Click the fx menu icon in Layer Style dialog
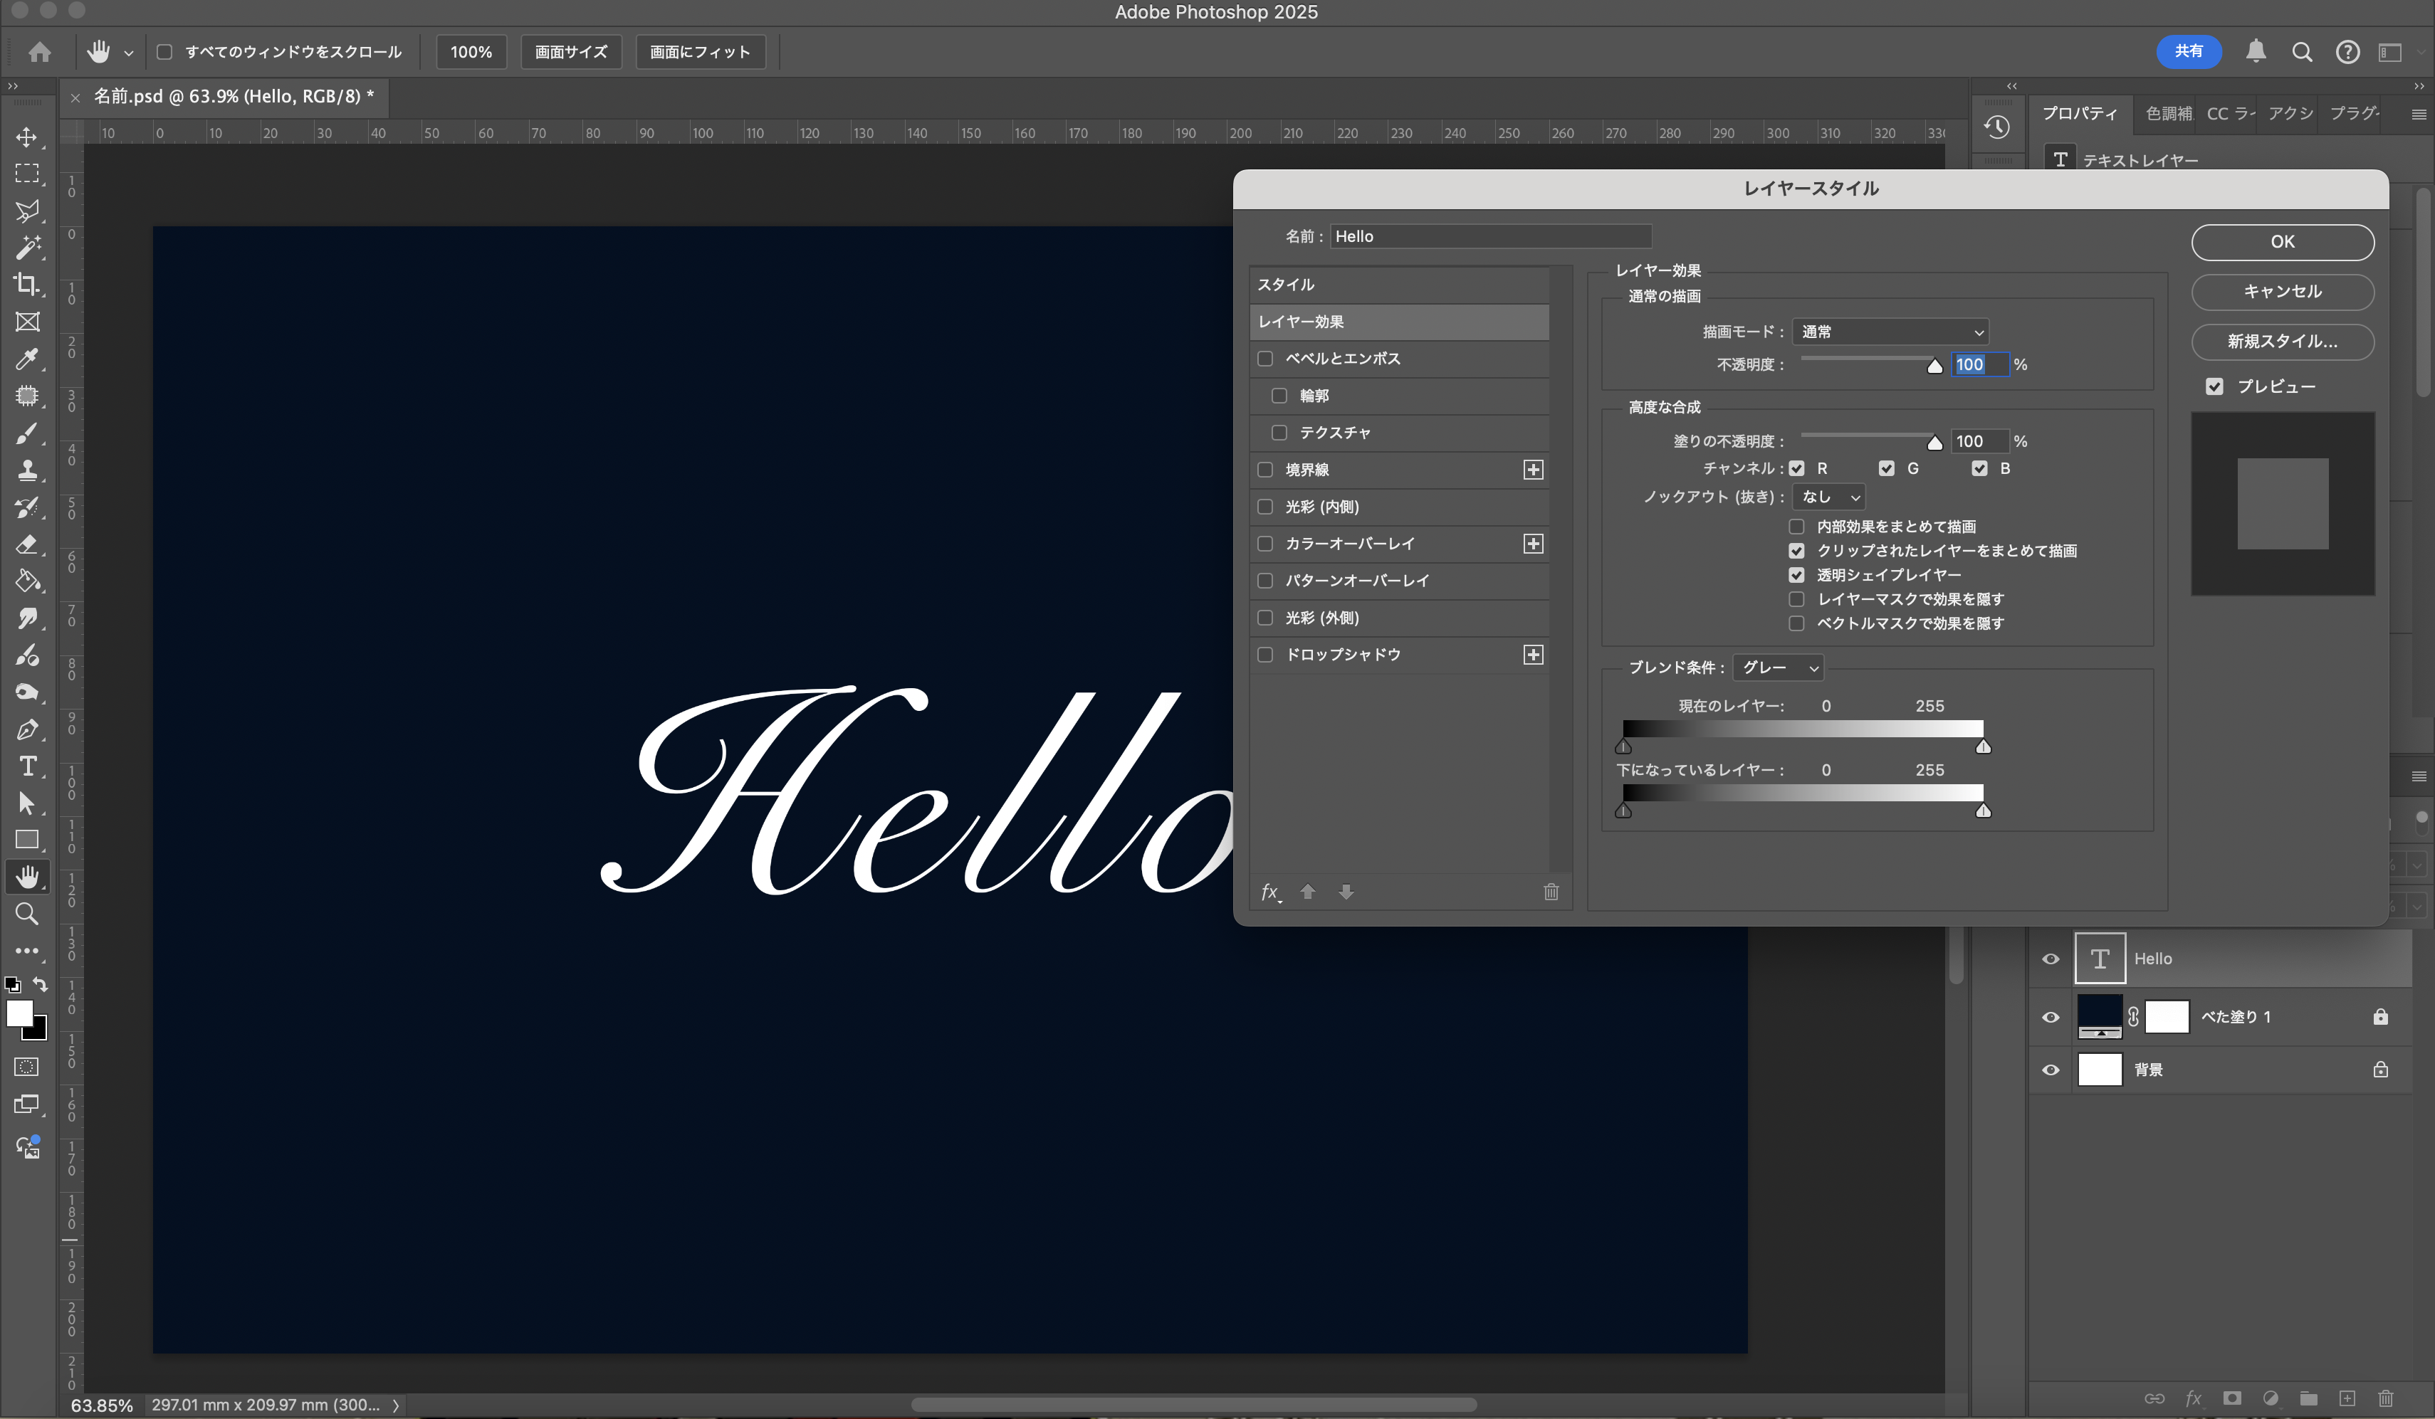The height and width of the screenshot is (1419, 2435). click(x=1271, y=892)
